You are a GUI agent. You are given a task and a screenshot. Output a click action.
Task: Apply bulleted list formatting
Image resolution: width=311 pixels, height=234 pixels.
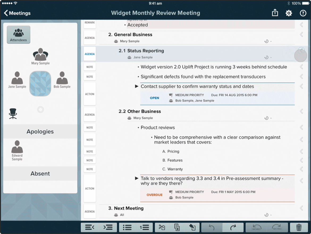(127, 227)
